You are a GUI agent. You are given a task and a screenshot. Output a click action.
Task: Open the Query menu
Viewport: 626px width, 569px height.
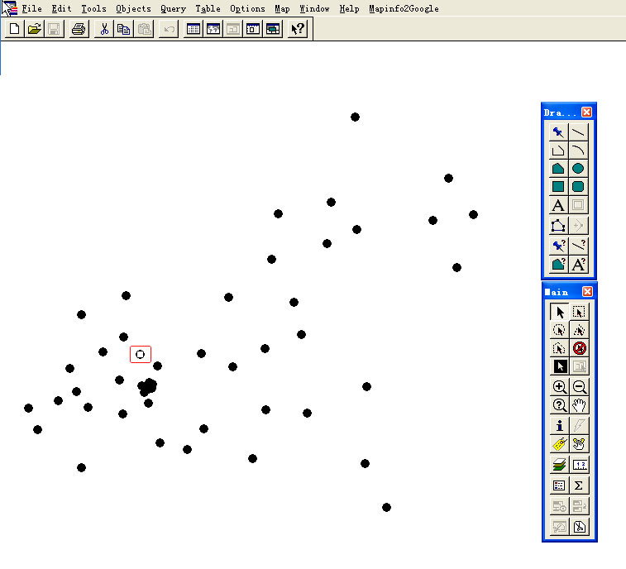click(173, 8)
